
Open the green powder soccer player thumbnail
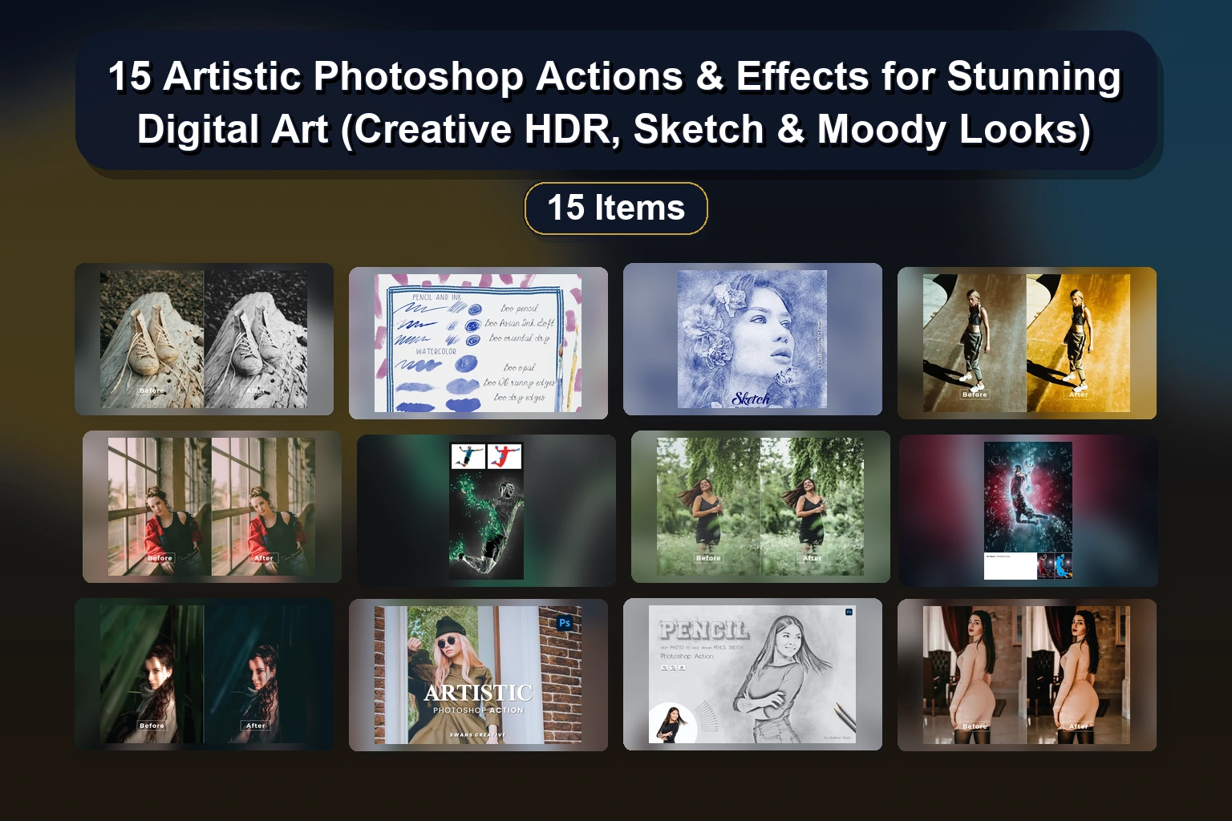pyautogui.click(x=486, y=511)
